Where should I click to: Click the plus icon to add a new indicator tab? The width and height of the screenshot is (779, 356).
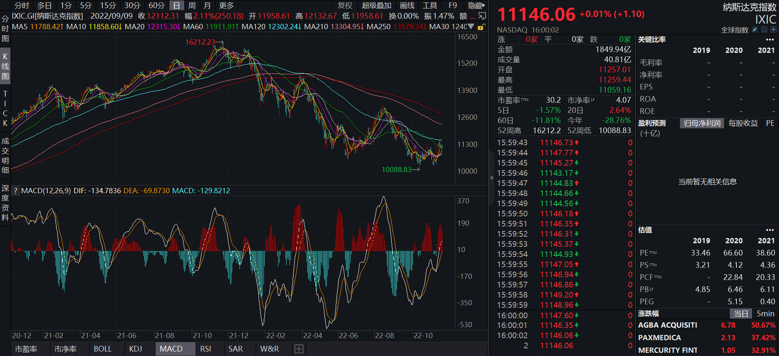(x=298, y=349)
